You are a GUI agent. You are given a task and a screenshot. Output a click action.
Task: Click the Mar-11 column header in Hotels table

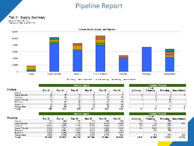[x=46, y=90]
